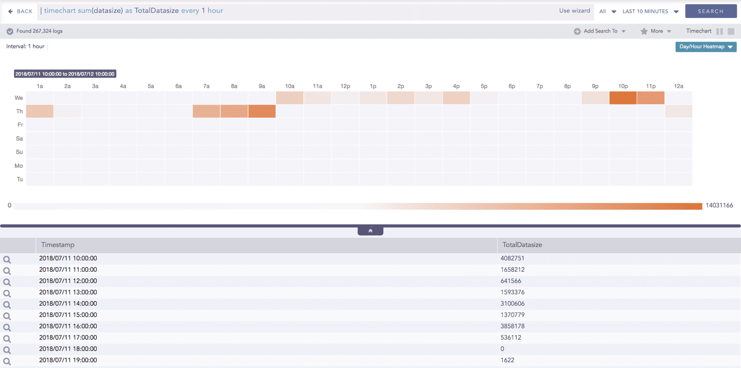741x368 pixels.
Task: Click the checkmark icon beside Found 267,324 logs
Action: click(x=10, y=31)
